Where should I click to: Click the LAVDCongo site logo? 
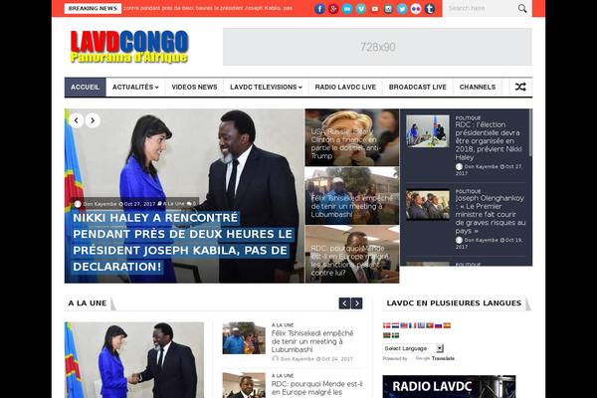(x=129, y=47)
